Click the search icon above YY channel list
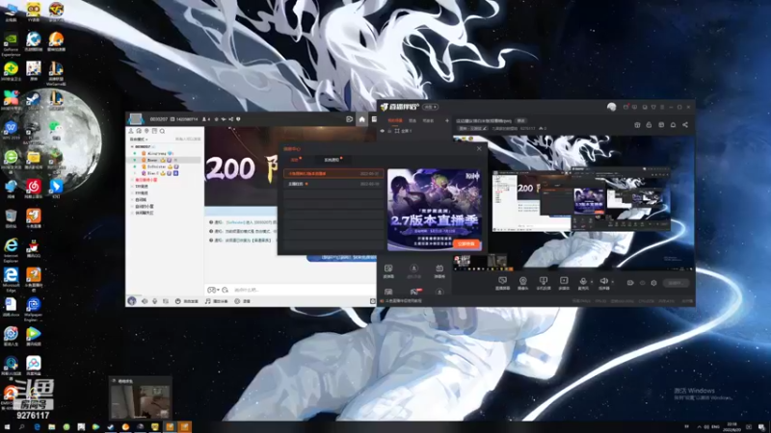The width and height of the screenshot is (771, 433). [162, 131]
